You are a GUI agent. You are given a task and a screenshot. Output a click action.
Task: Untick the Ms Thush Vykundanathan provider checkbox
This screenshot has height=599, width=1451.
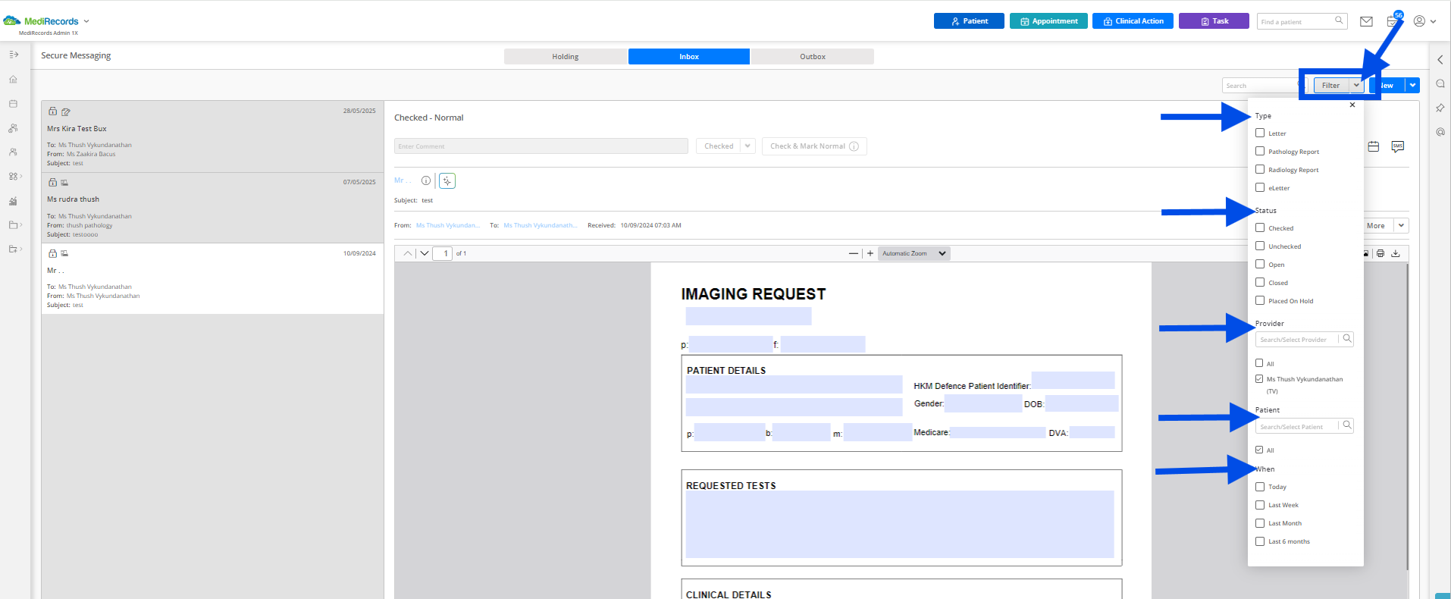coord(1259,378)
